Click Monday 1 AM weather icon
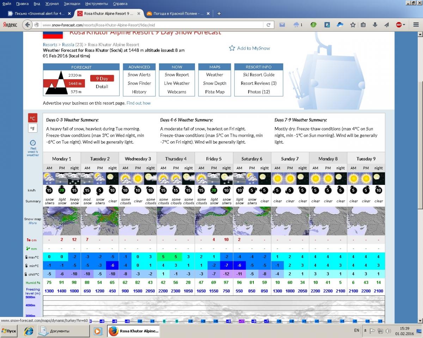Image resolution: width=423 pixels, height=338 pixels. coord(49,179)
